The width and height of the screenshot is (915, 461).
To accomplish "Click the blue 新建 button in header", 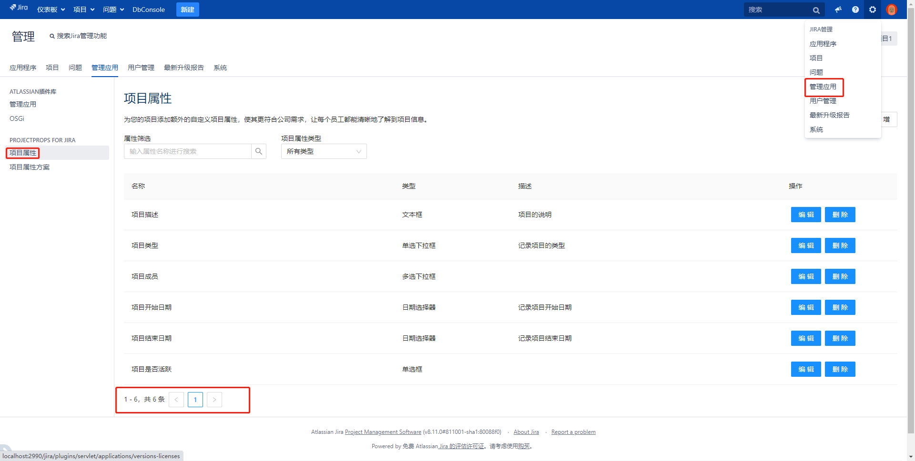I will (187, 10).
